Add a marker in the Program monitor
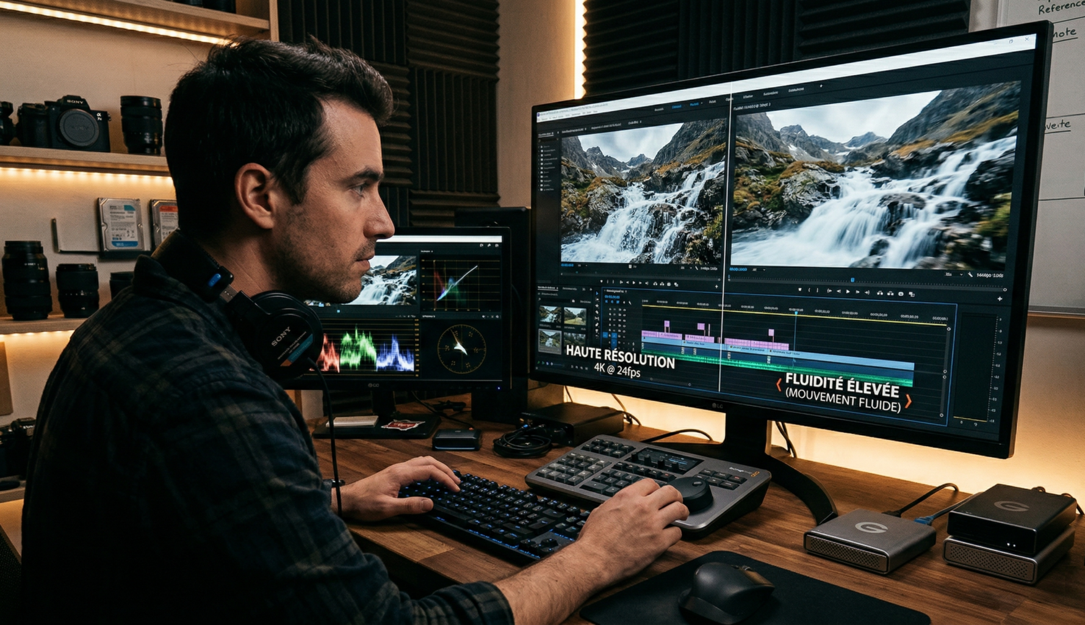The height and width of the screenshot is (625, 1085). tap(799, 291)
